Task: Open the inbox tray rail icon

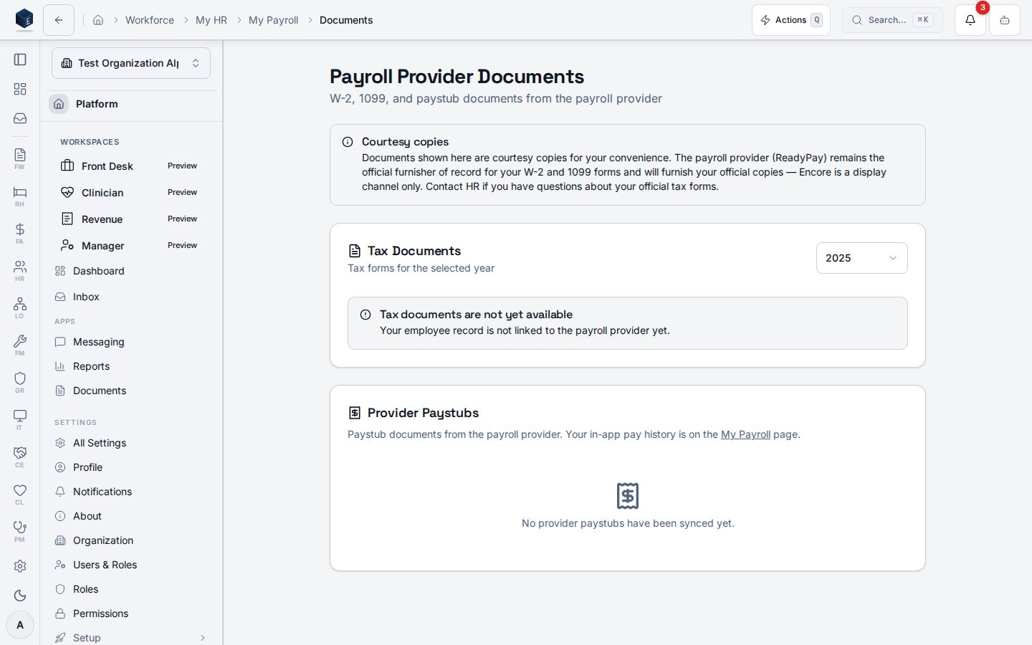Action: point(20,118)
